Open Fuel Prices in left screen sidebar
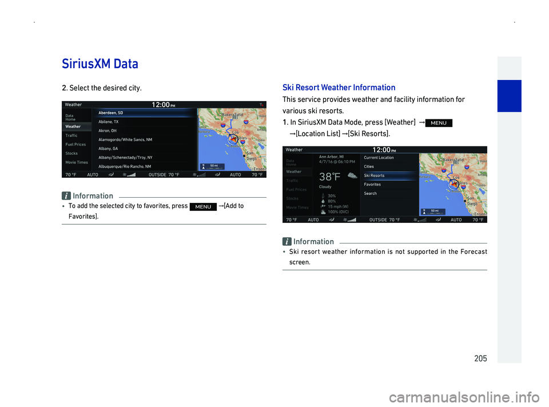Viewport: 549px width, 407px height. coord(77,144)
